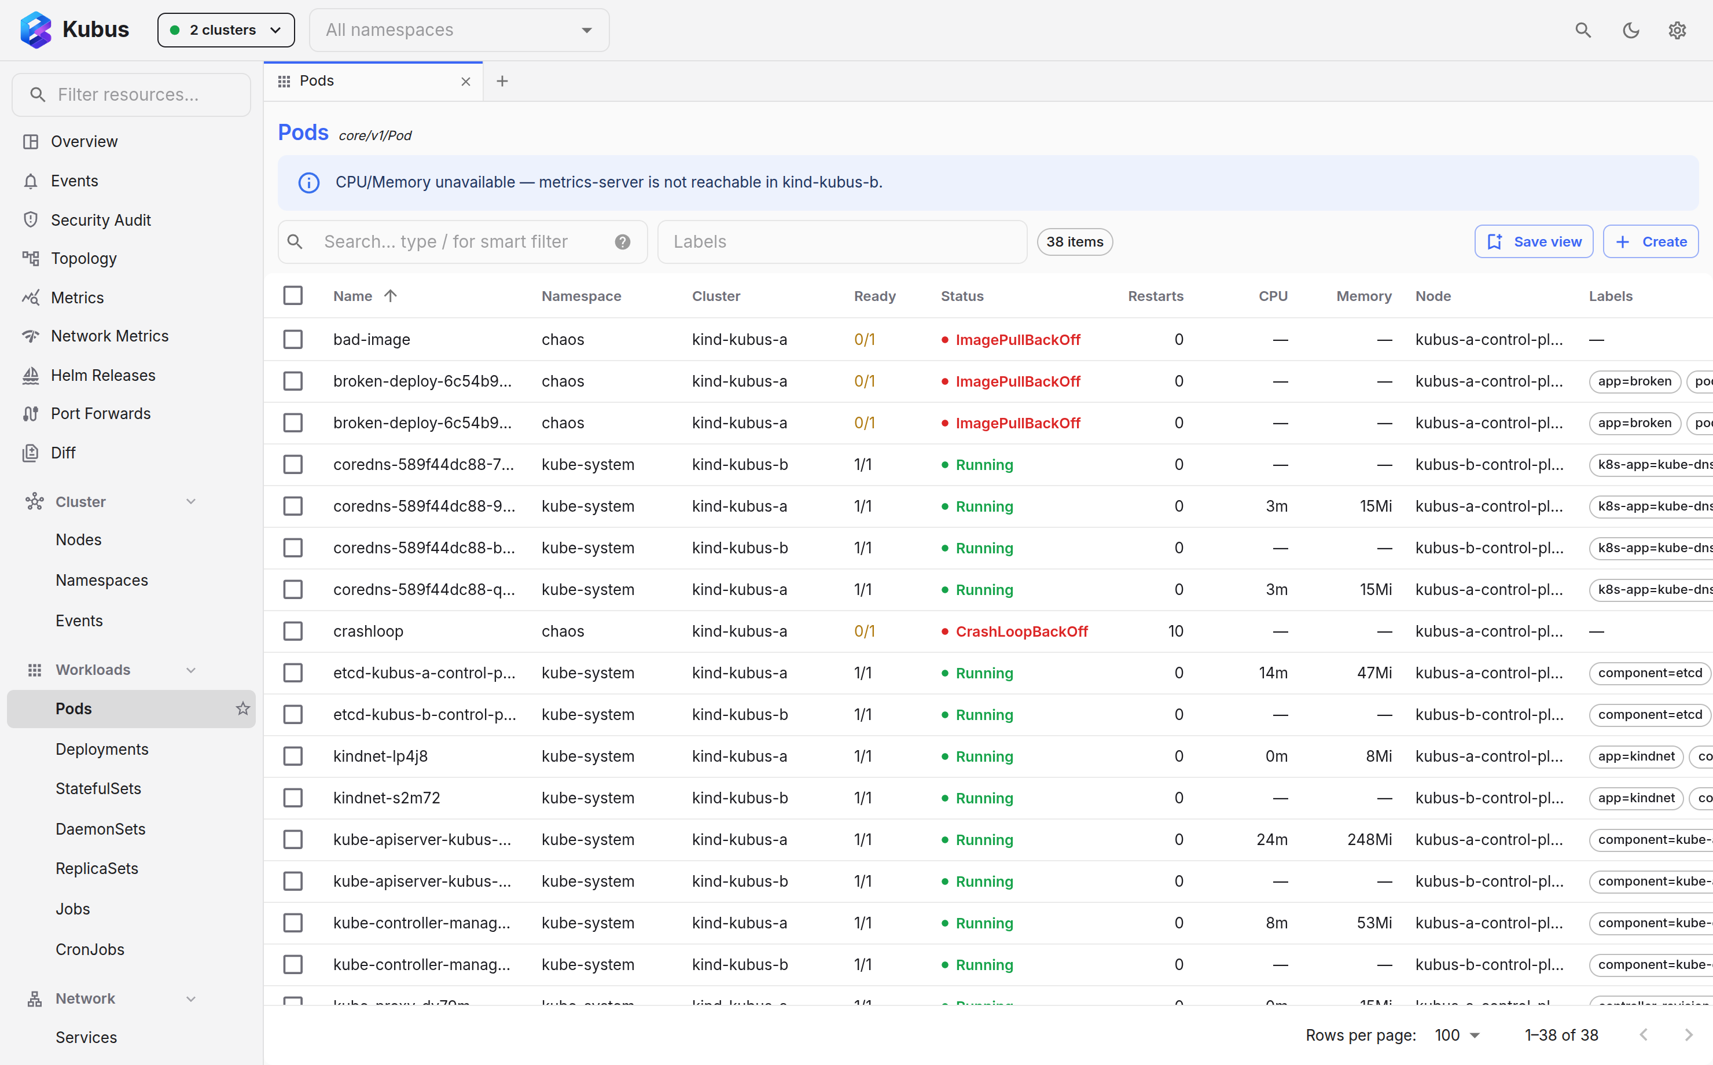Click the Pods tab grid icon
The width and height of the screenshot is (1713, 1065).
(285, 82)
